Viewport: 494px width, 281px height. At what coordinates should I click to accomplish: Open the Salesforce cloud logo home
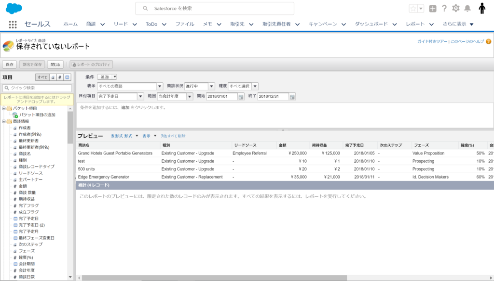coord(14,8)
